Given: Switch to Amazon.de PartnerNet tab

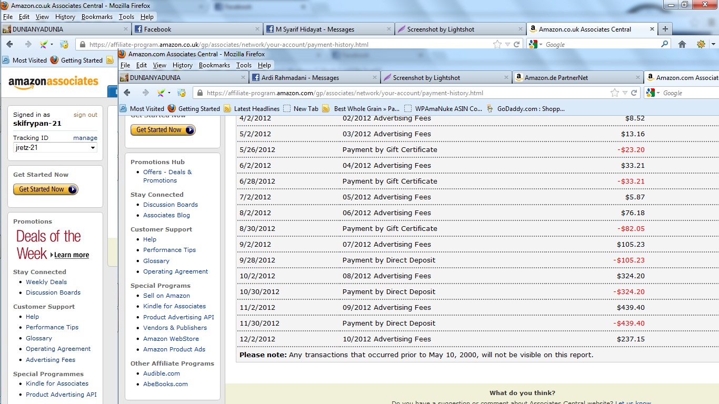Looking at the screenshot, I should point(577,77).
